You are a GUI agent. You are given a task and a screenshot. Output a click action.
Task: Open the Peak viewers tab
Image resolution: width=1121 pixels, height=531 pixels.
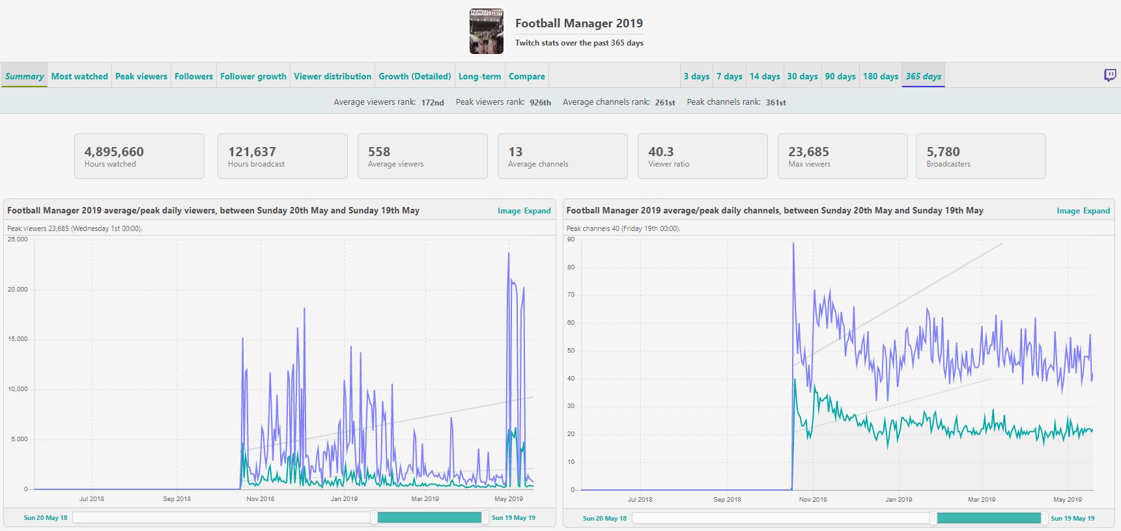(x=141, y=76)
